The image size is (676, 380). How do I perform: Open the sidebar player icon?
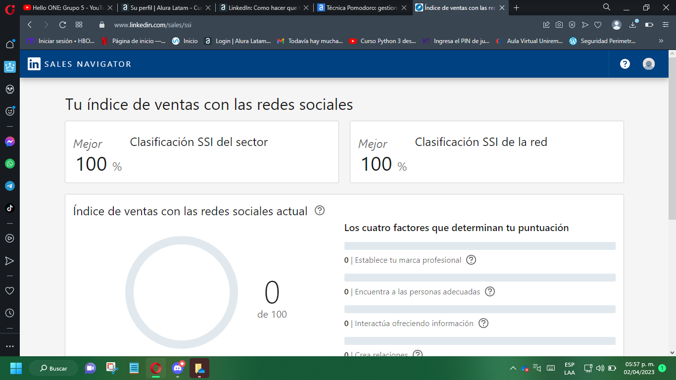point(9,238)
